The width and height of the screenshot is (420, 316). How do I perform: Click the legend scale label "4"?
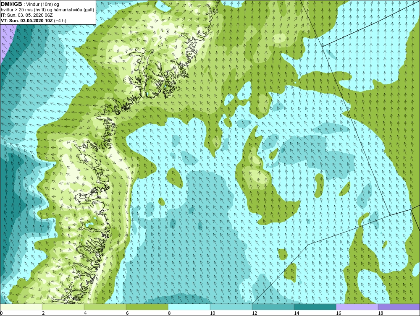coord(85,313)
